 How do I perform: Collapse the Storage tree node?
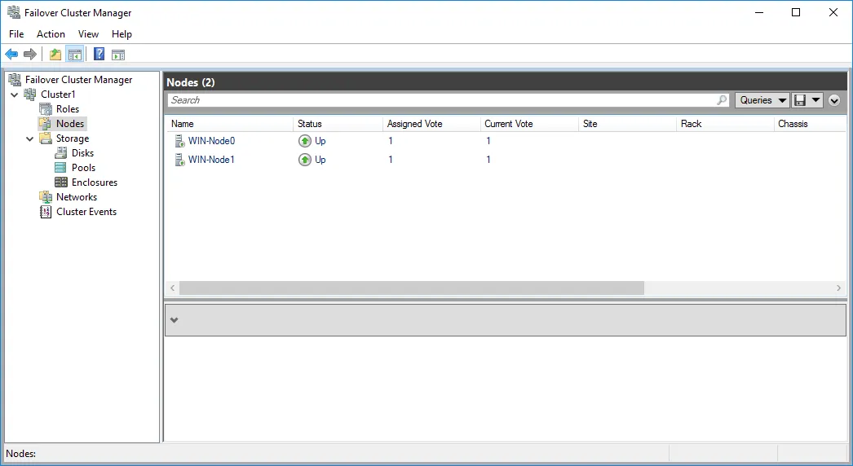(30, 138)
